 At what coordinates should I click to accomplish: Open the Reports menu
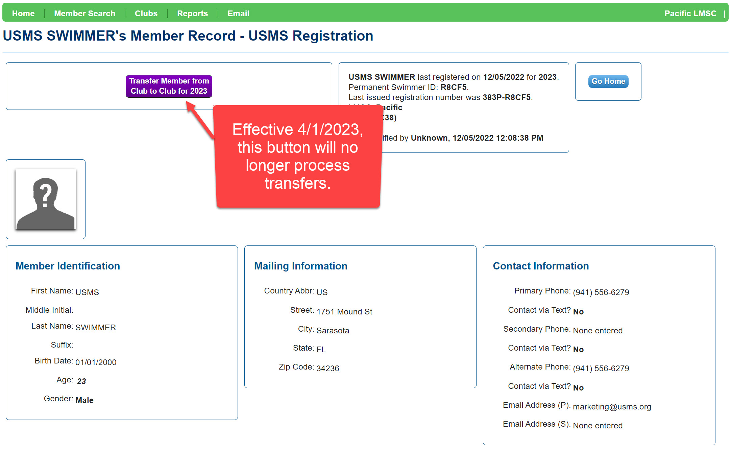click(192, 14)
